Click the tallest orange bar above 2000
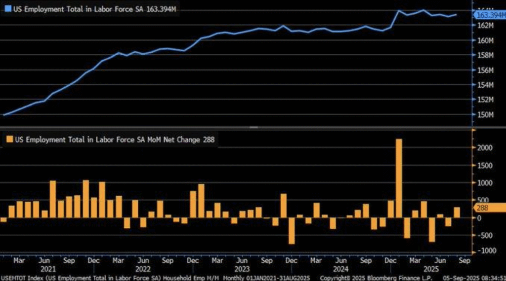This screenshot has height=281, width=506. click(399, 177)
